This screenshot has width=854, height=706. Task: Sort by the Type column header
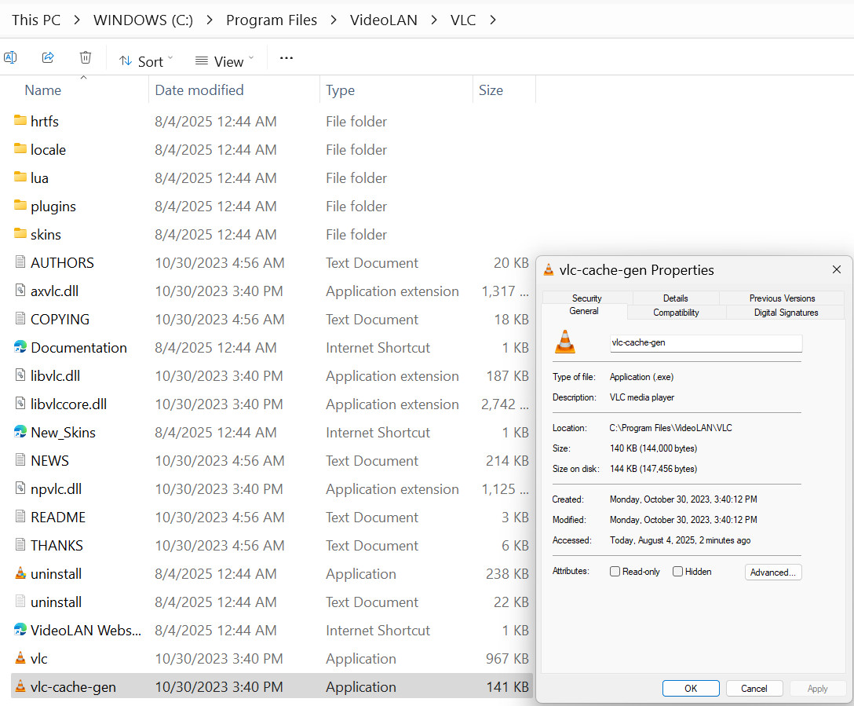point(341,90)
